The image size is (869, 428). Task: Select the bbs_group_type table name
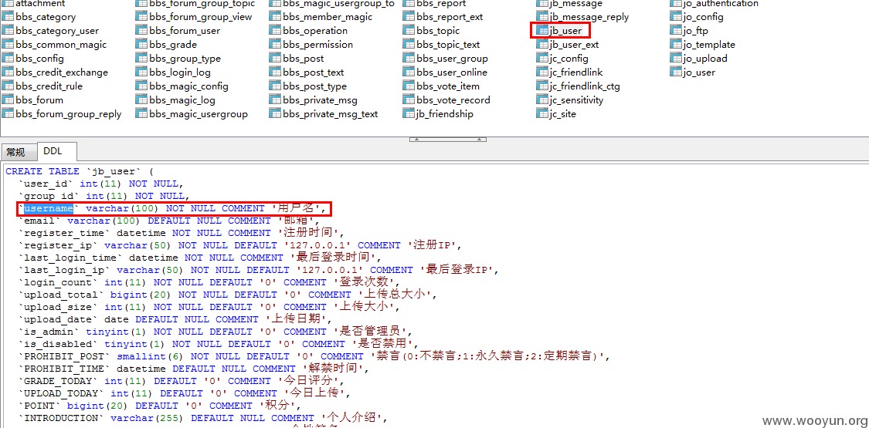coord(185,59)
